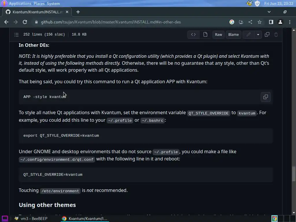296x222 pixels.
Task: Click the QT_STYLE_OVERRIDE=kvantum code line
Action: click(53, 174)
